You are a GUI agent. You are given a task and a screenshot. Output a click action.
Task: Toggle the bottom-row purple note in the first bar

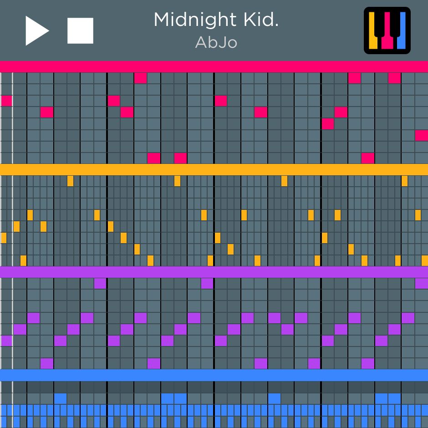pos(47,363)
